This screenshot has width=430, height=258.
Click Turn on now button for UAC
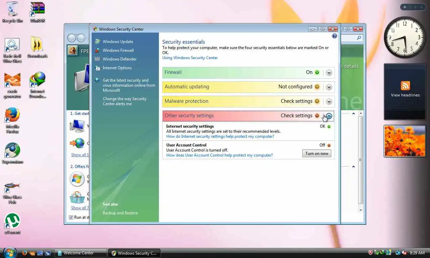click(x=316, y=154)
